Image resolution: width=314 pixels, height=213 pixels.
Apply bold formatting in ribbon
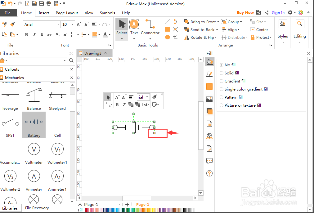pyautogui.click(x=26, y=35)
